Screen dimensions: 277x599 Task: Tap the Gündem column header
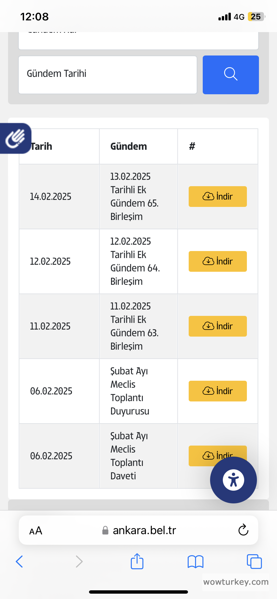point(128,146)
